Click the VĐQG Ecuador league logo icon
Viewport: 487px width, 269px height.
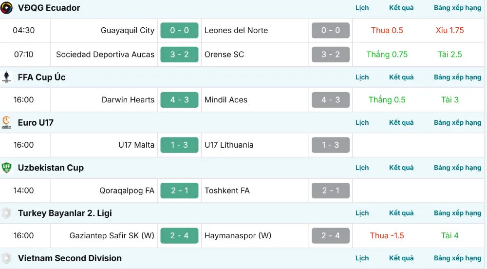tap(7, 8)
